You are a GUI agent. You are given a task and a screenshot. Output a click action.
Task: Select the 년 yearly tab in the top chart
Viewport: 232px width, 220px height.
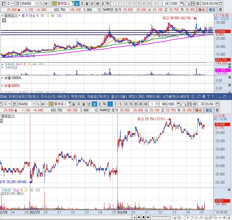coord(92,3)
